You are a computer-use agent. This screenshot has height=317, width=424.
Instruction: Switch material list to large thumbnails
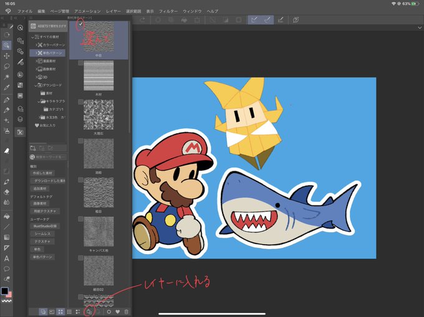point(60,312)
